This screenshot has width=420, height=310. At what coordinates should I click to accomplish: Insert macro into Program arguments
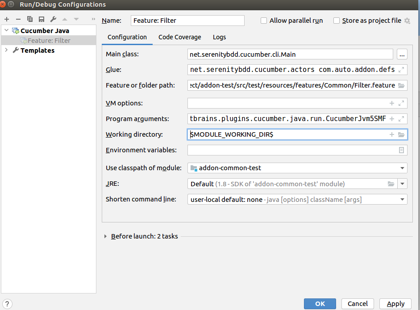click(x=391, y=119)
